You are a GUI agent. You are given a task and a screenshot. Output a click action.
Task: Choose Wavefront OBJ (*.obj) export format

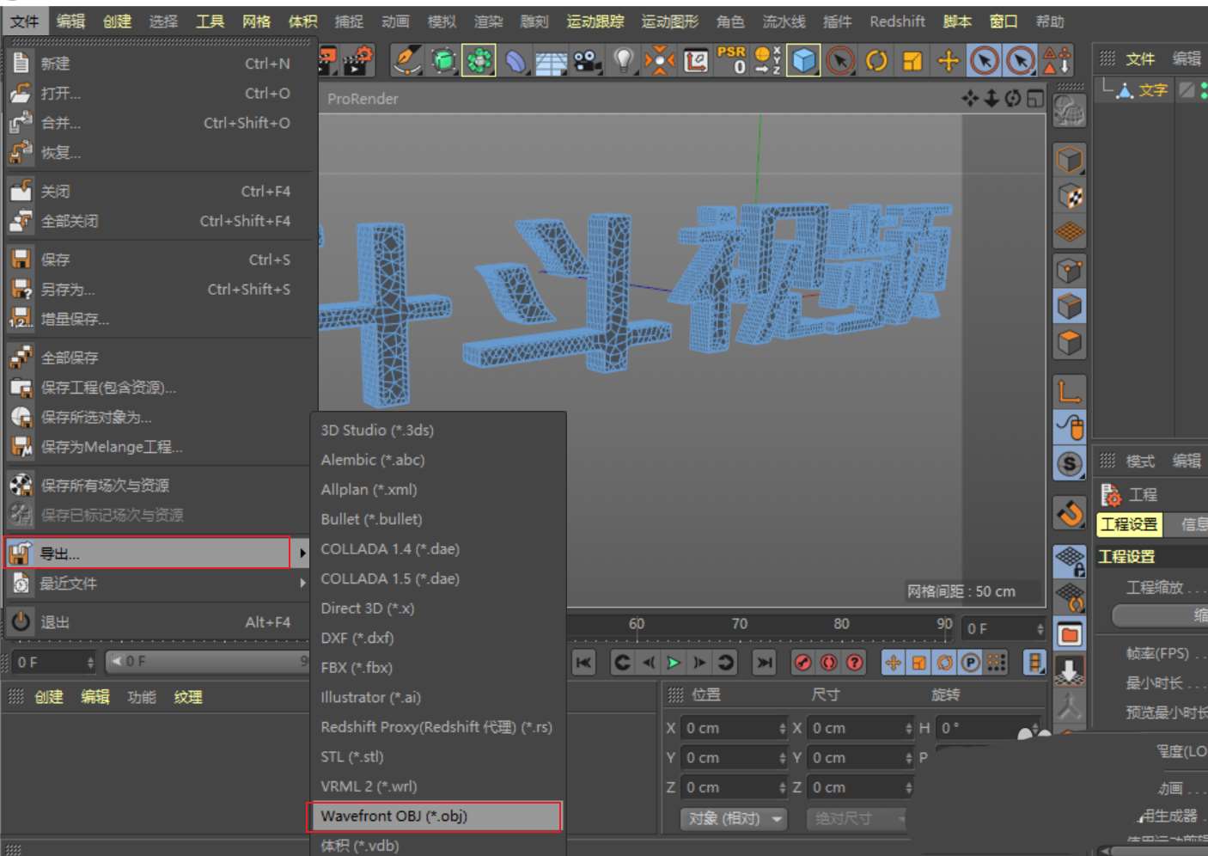[x=435, y=816]
